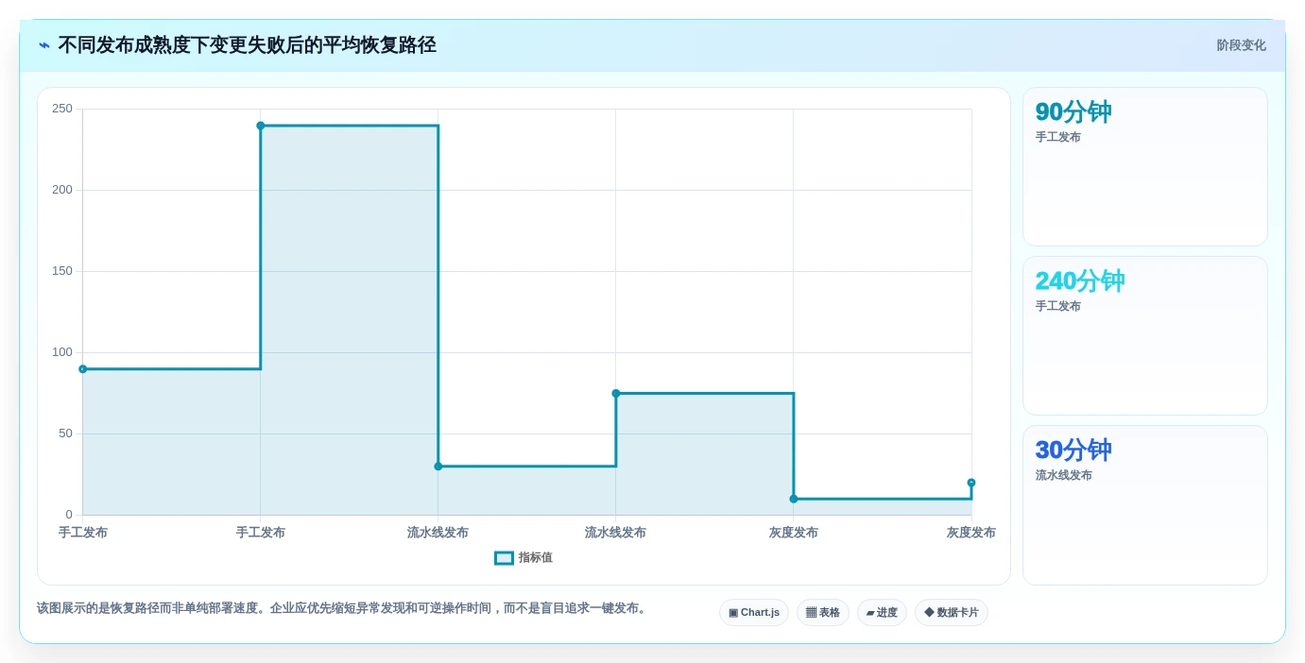This screenshot has height=663, width=1305.
Task: Select the 数据卡片 tag
Action: 952,612
